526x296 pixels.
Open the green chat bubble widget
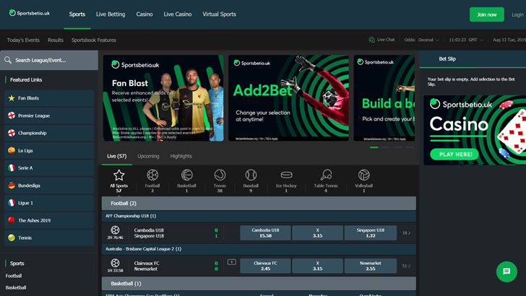(506, 271)
